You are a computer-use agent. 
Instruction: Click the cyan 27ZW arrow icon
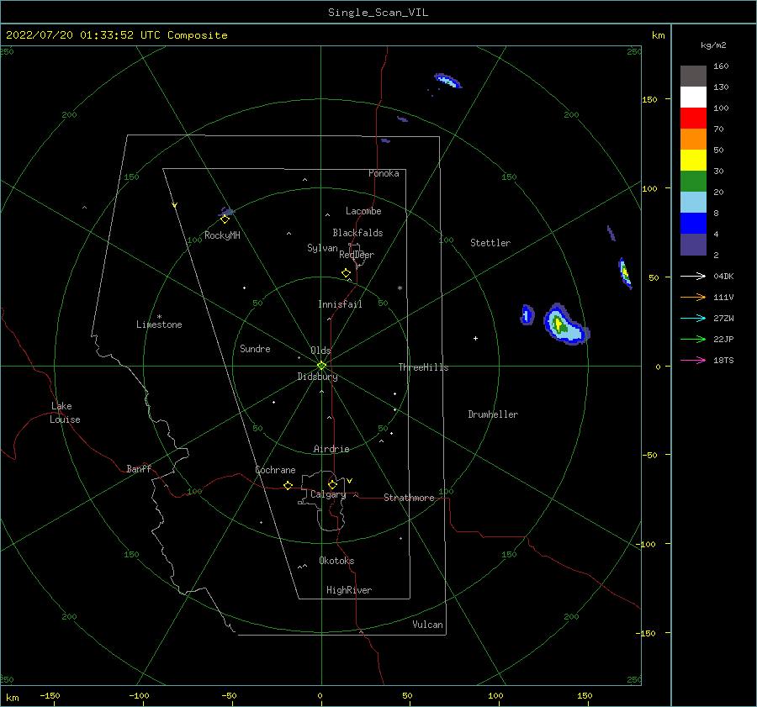point(693,318)
